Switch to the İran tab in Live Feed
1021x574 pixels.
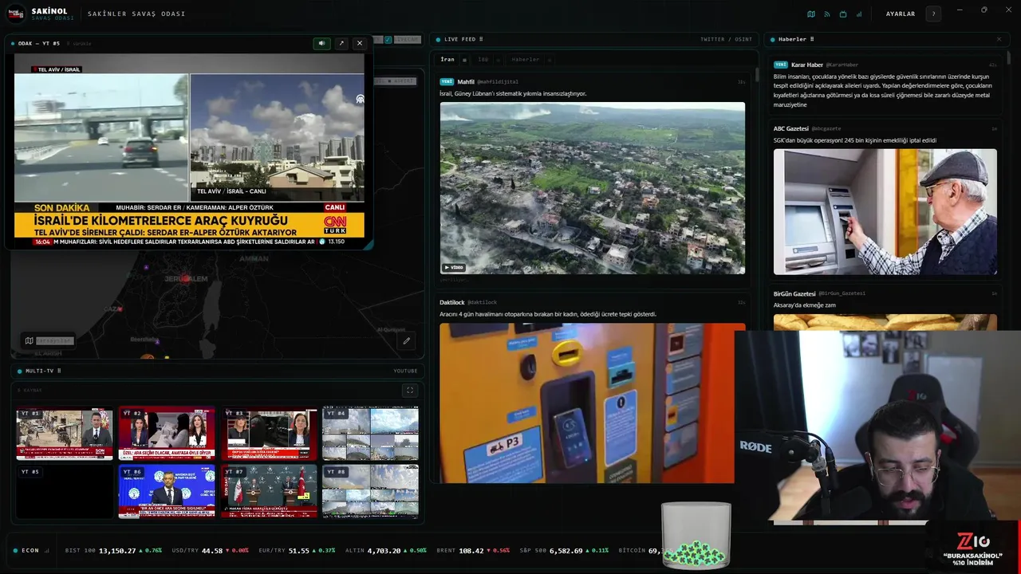coord(447,60)
